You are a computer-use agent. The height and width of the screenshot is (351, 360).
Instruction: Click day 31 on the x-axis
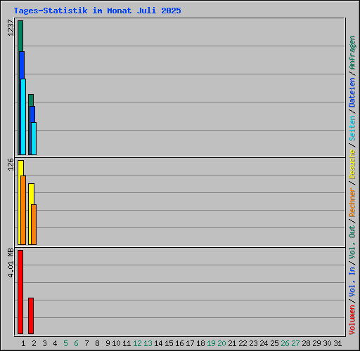pos(337,343)
